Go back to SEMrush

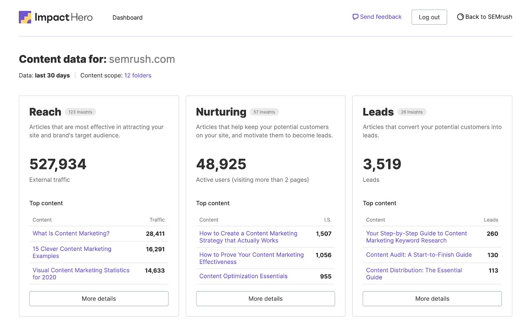(x=485, y=17)
